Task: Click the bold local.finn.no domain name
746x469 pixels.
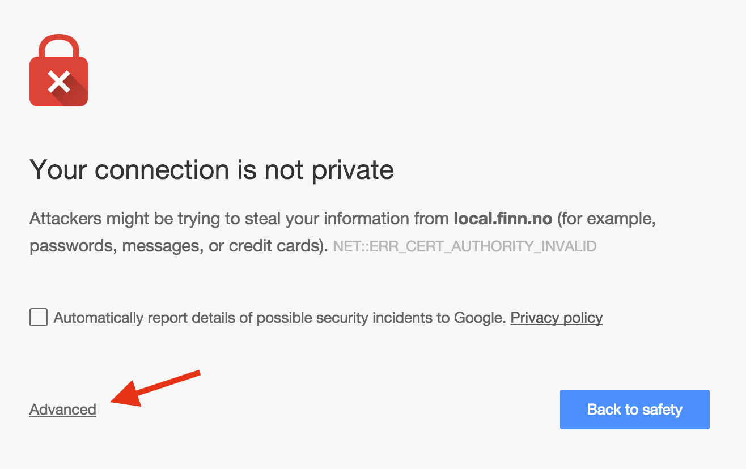Action: pos(503,219)
